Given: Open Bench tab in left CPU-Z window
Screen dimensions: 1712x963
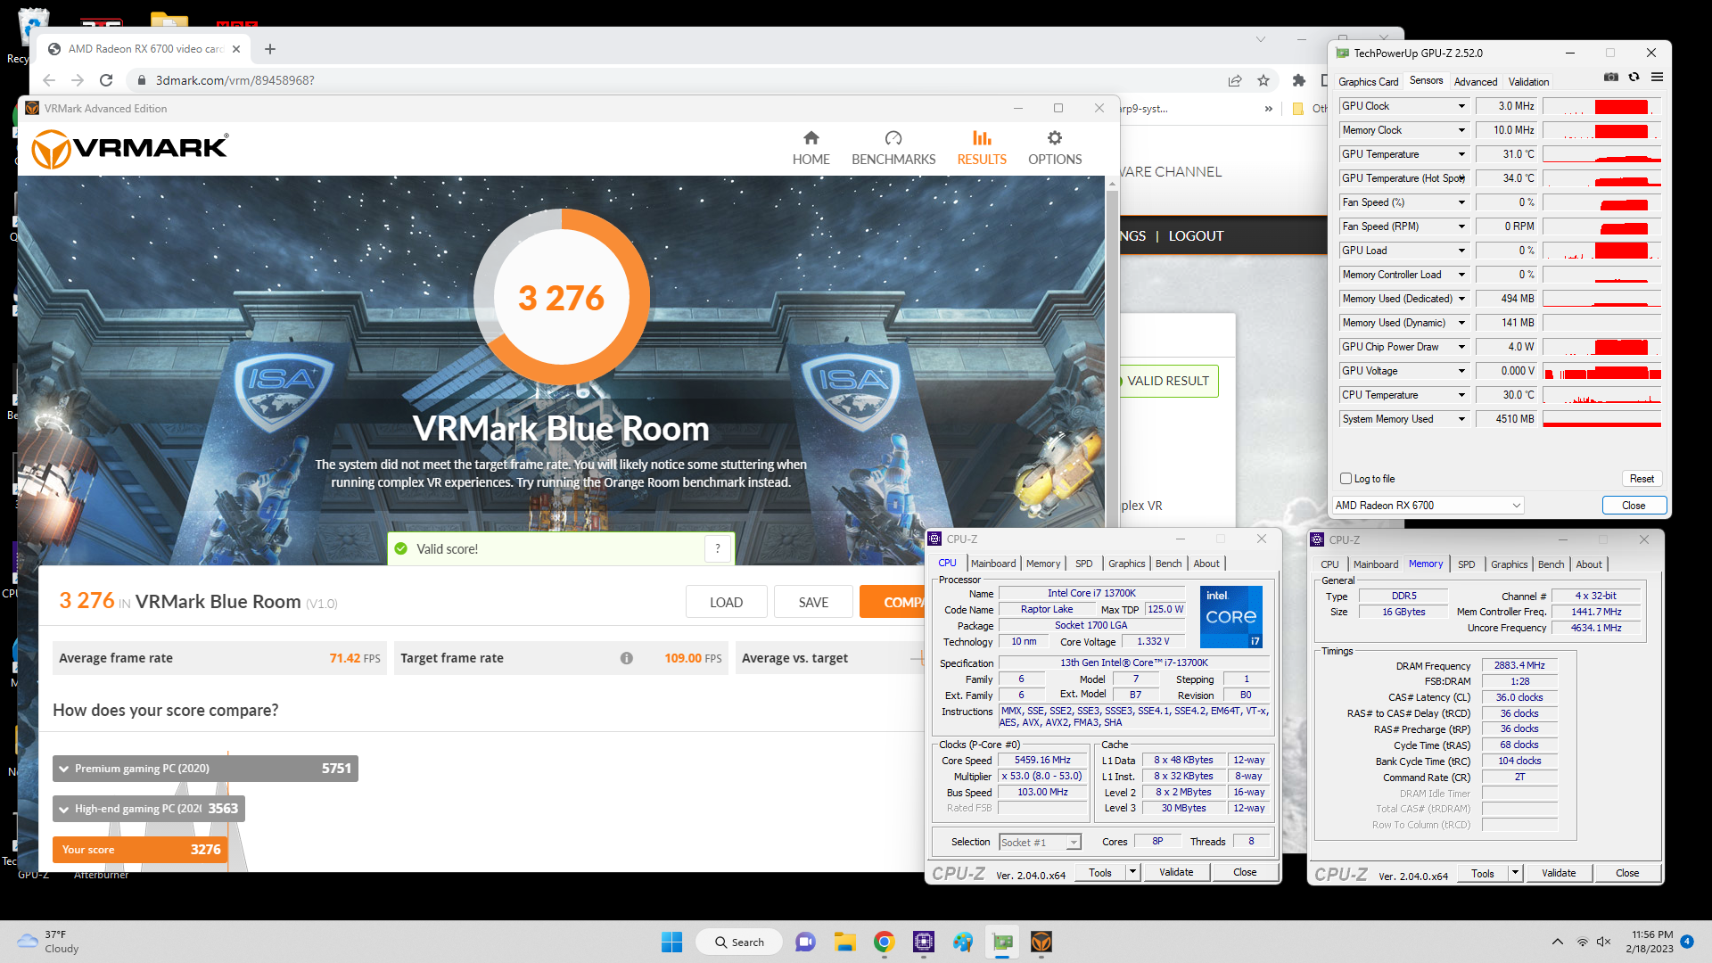Looking at the screenshot, I should click(1168, 564).
